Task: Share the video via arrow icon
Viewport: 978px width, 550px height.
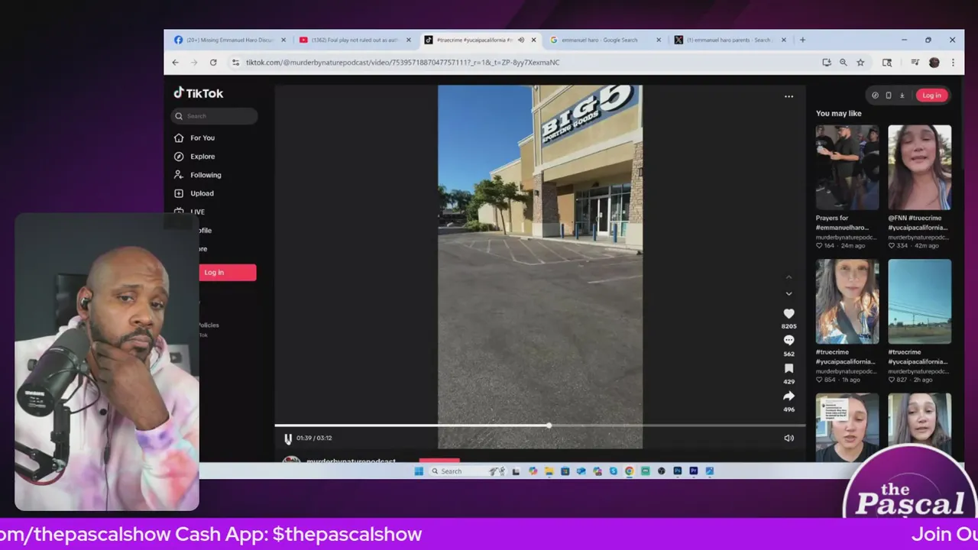Action: (x=789, y=396)
